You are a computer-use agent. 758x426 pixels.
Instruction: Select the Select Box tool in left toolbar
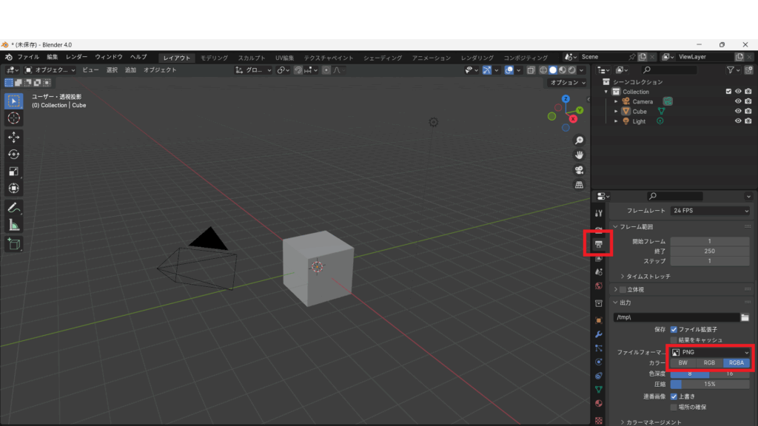click(x=13, y=101)
